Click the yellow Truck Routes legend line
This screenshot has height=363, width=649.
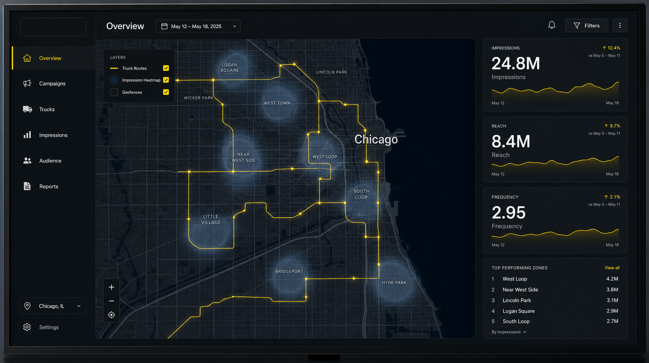[x=114, y=68]
